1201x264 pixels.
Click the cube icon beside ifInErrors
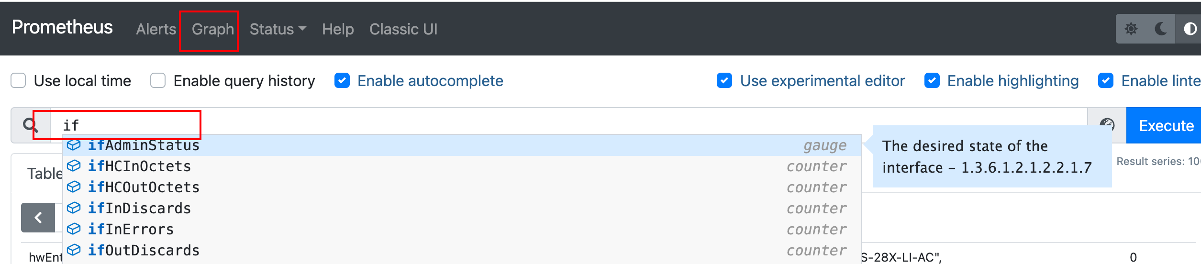(74, 229)
